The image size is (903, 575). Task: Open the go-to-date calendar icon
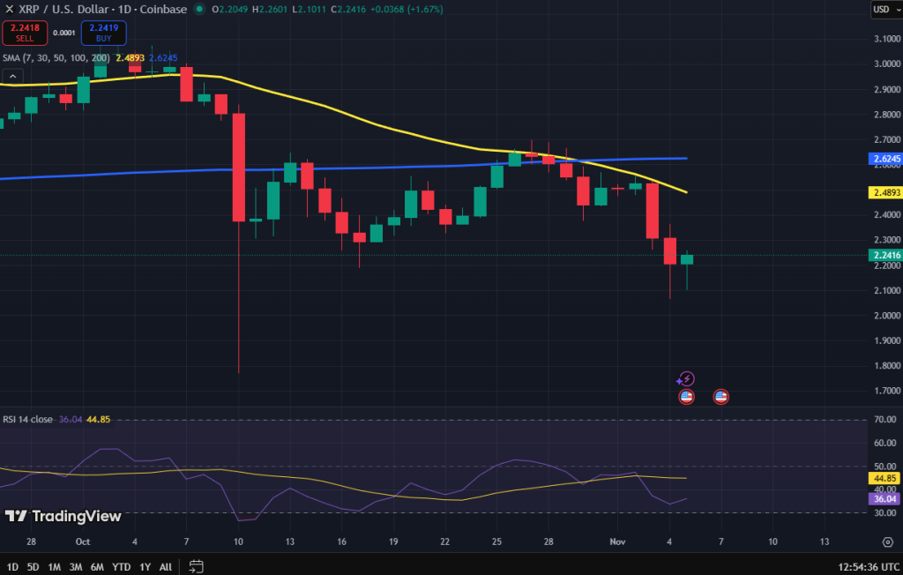click(x=196, y=566)
